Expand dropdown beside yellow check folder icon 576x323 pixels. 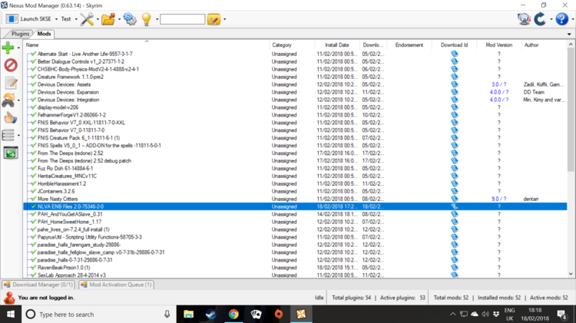(225, 19)
